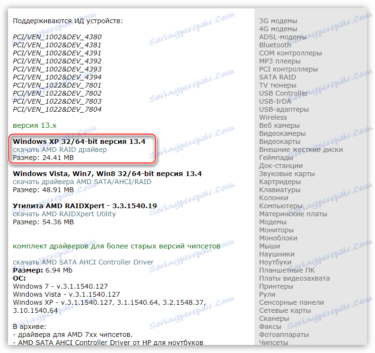This screenshot has height=353, width=375.
Task: Go to 'Сенсорные панели' category
Action: pos(291,302)
